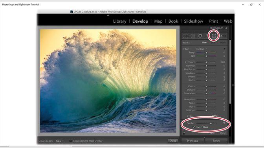This screenshot has height=148, width=264.
Task: Select the Spot Removal tool
Action: (x=193, y=36)
